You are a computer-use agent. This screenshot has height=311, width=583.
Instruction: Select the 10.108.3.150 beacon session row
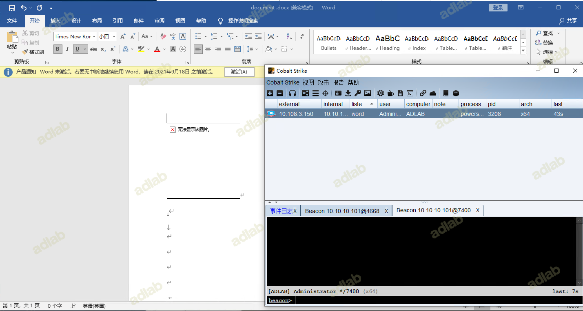pos(424,114)
